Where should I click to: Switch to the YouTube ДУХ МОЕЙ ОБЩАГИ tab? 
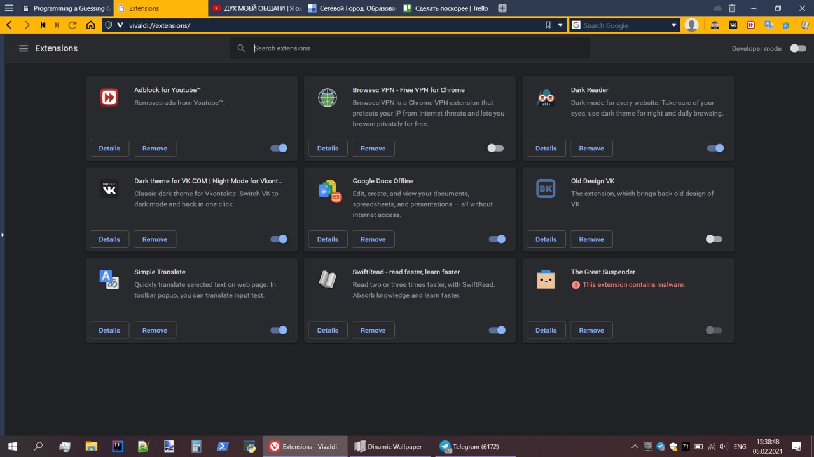256,8
